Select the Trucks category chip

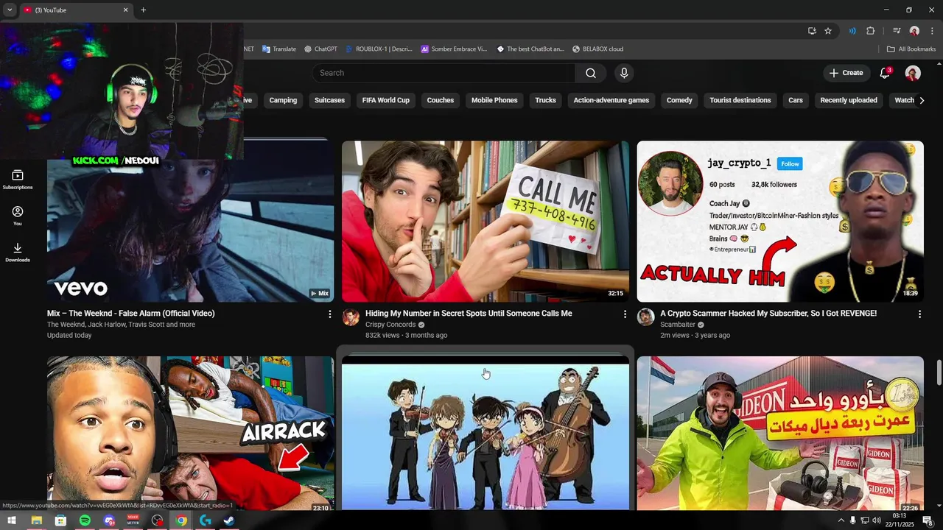pos(545,100)
